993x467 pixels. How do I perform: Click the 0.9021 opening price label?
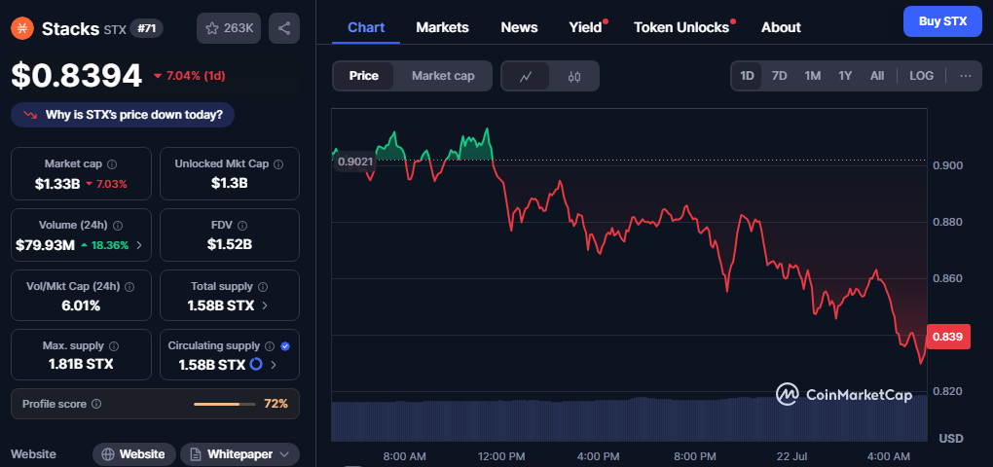point(354,162)
